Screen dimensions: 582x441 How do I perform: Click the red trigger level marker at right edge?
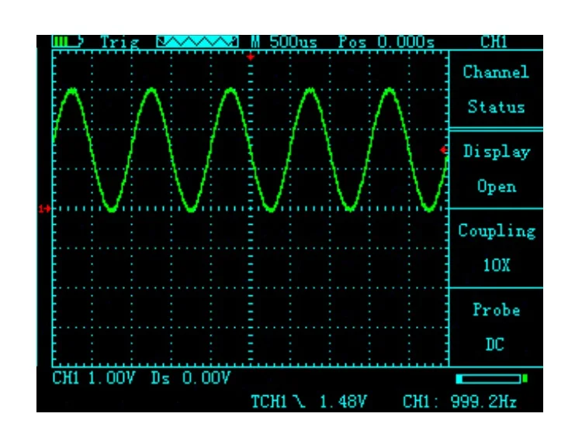pos(444,150)
